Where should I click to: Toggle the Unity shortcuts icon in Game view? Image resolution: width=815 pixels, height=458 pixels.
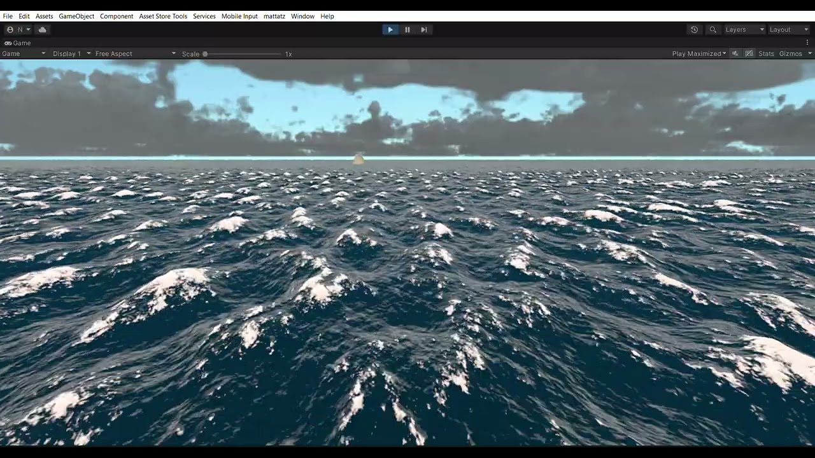(x=749, y=54)
